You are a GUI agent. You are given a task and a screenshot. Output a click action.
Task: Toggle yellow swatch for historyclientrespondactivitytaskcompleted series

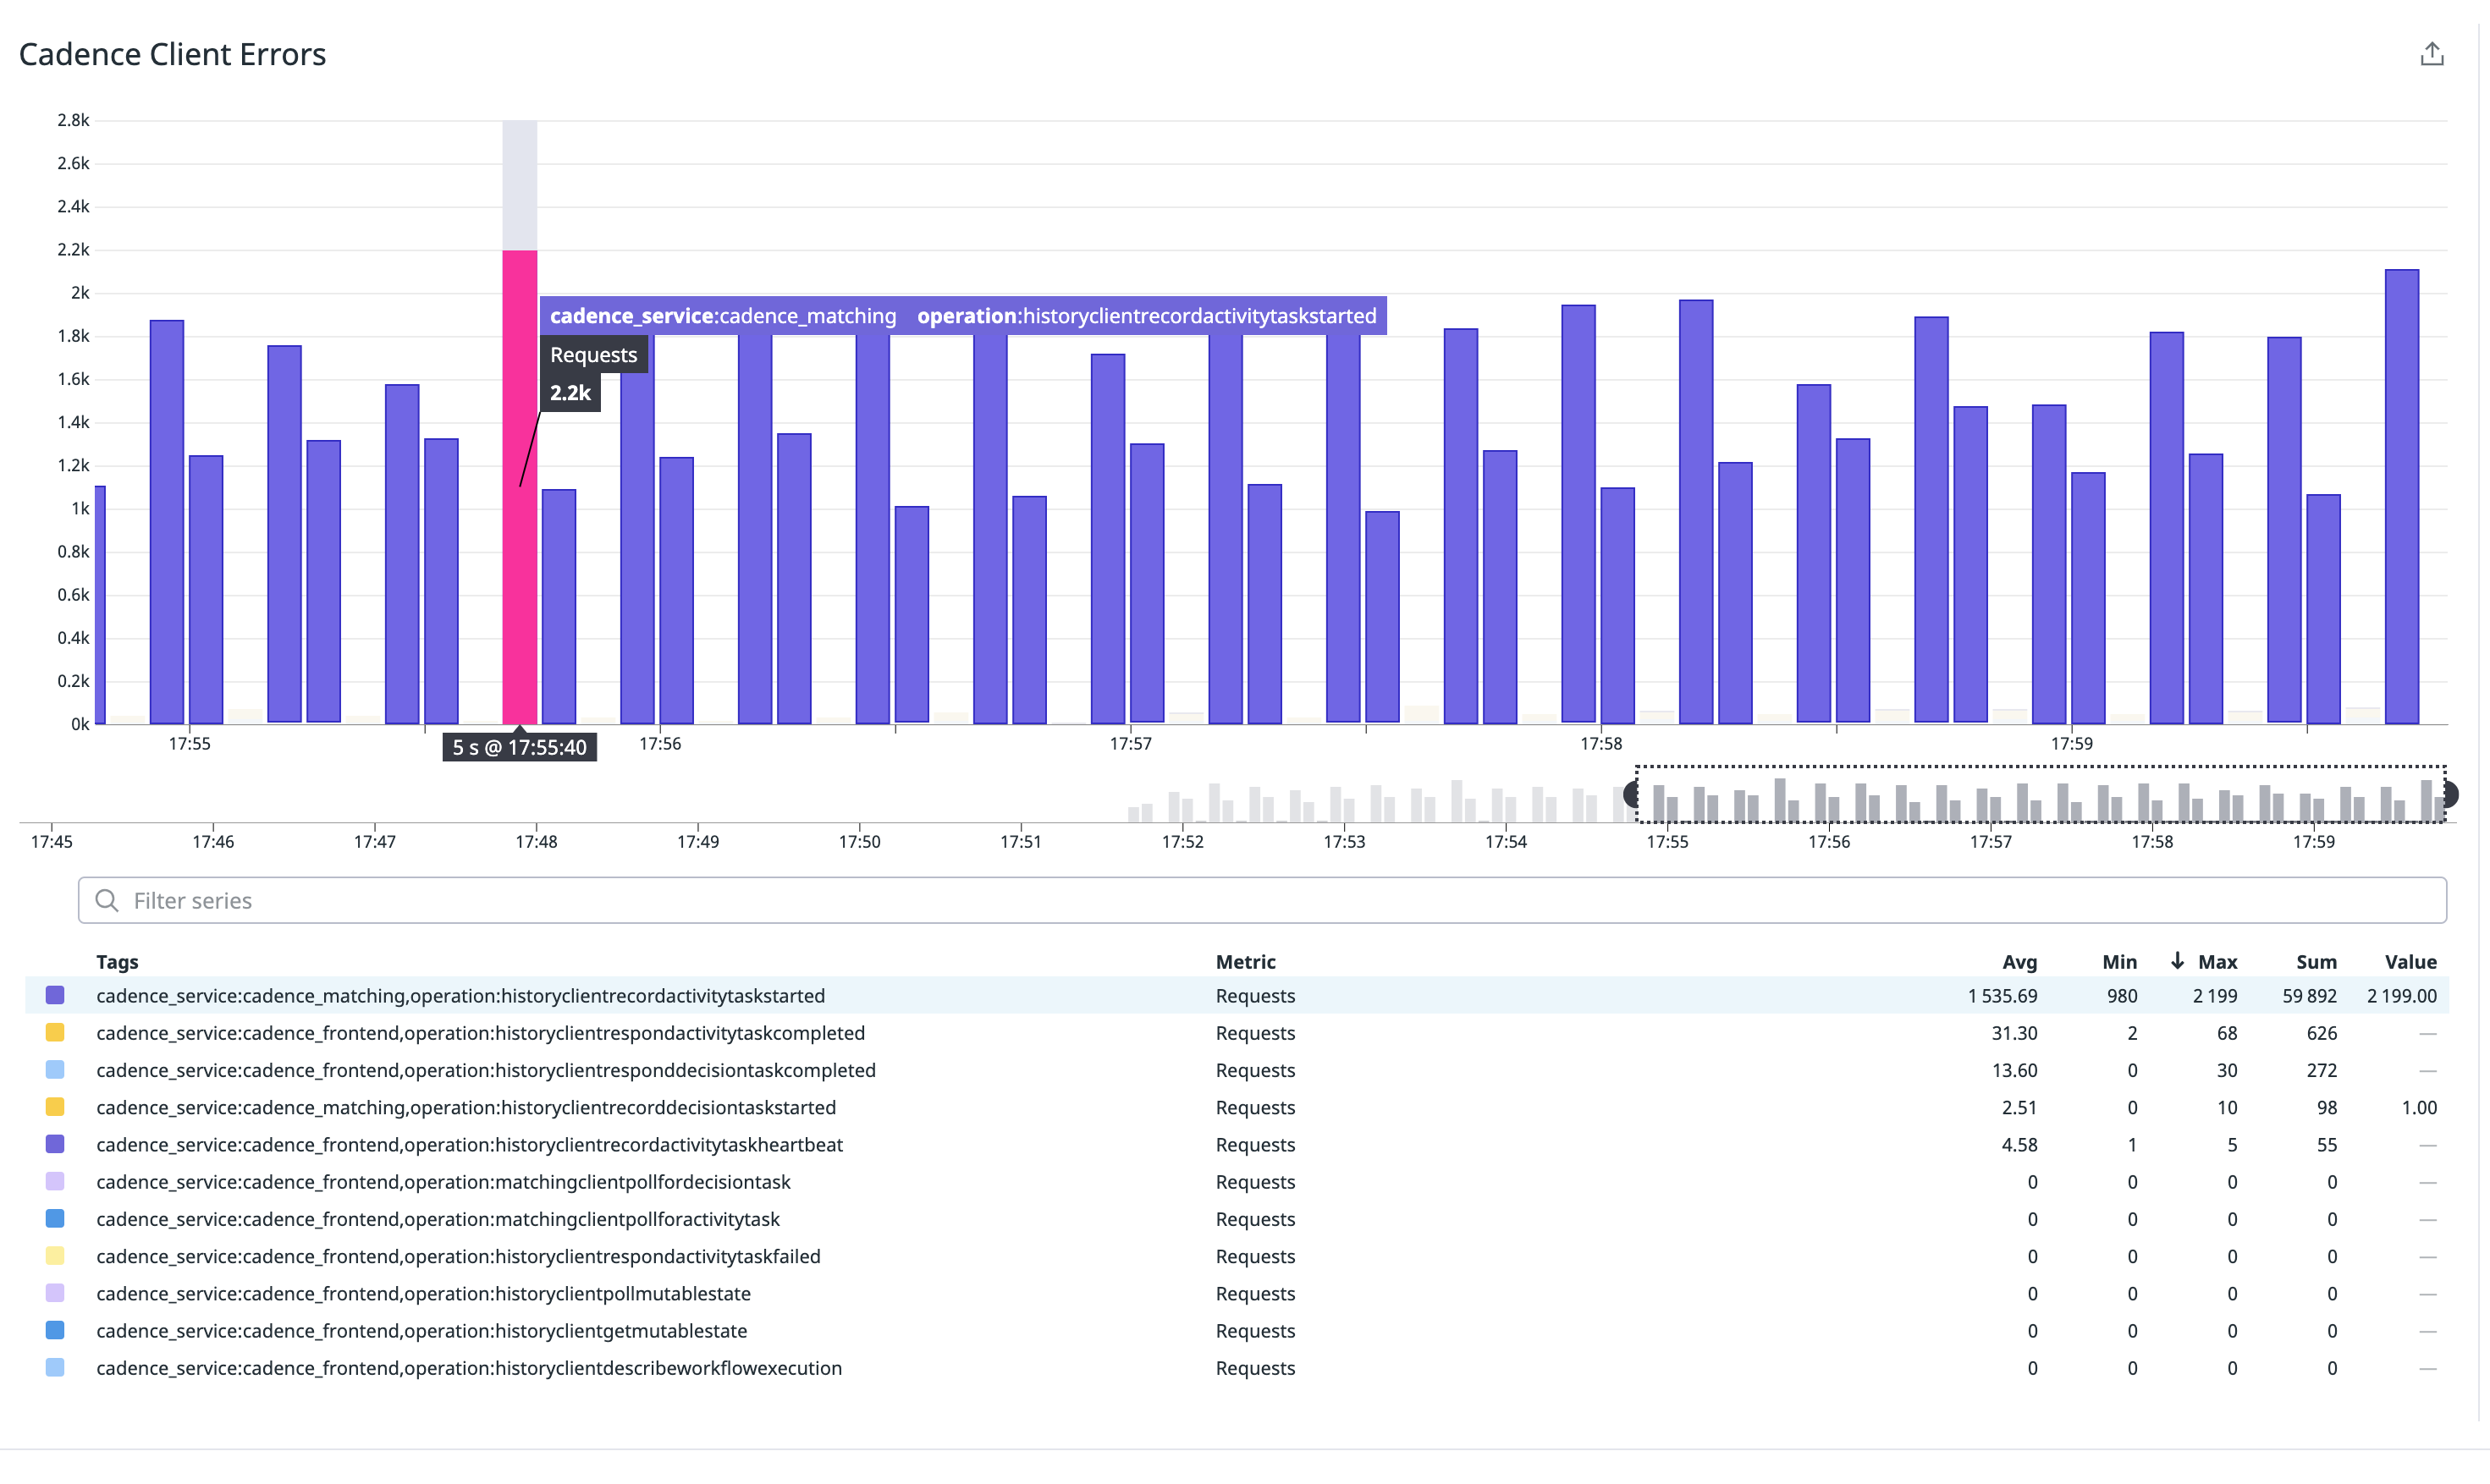(x=55, y=1032)
